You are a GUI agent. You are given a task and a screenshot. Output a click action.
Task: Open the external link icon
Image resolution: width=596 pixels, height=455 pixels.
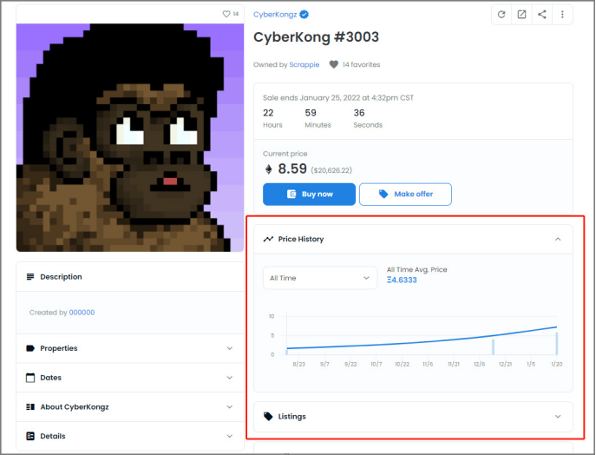click(521, 14)
